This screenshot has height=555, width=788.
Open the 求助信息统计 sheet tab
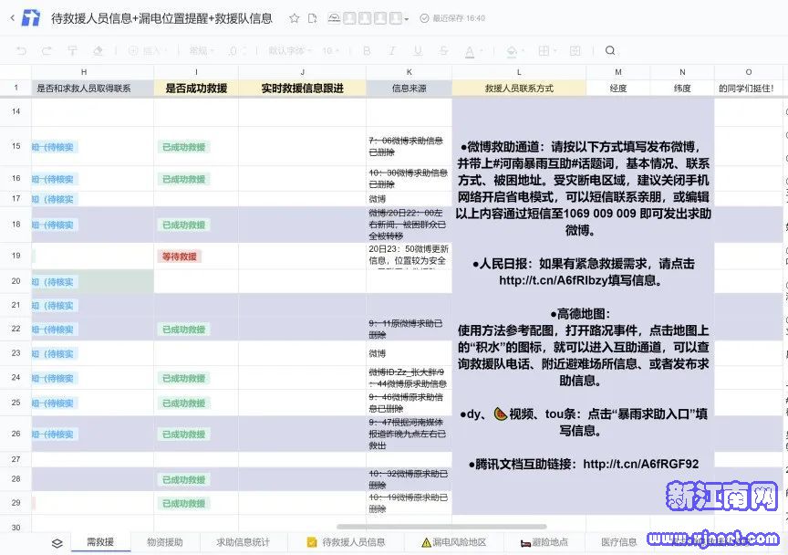244,542
